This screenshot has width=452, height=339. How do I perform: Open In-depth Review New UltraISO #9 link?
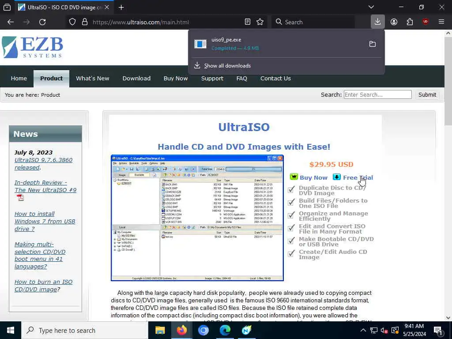(x=45, y=186)
